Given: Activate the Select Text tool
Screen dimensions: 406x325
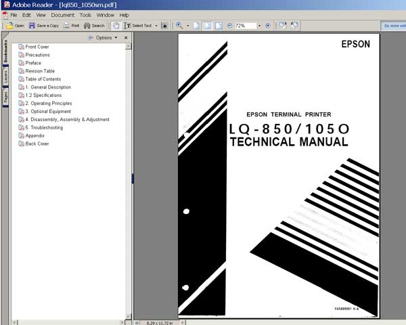Looking at the screenshot, I should (137, 26).
